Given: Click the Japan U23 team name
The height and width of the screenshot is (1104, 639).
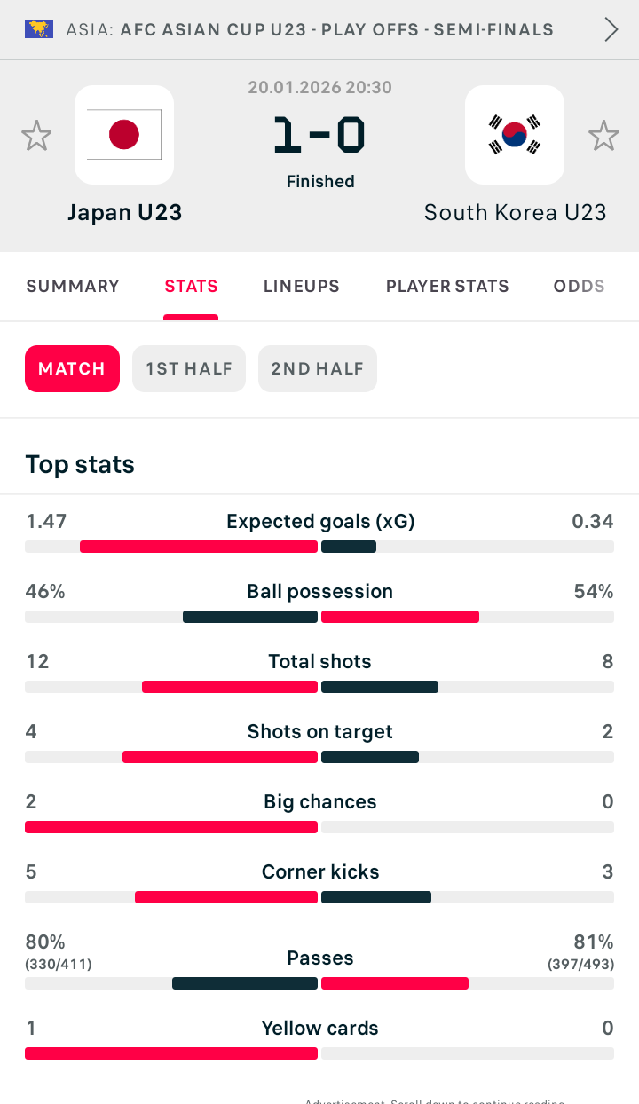Looking at the screenshot, I should (124, 213).
